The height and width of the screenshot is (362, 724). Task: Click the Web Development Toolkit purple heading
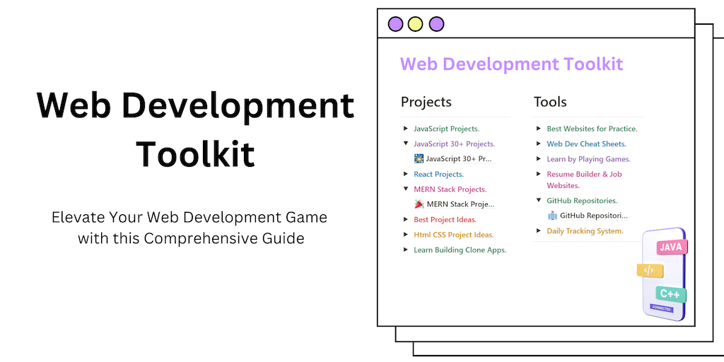(512, 64)
